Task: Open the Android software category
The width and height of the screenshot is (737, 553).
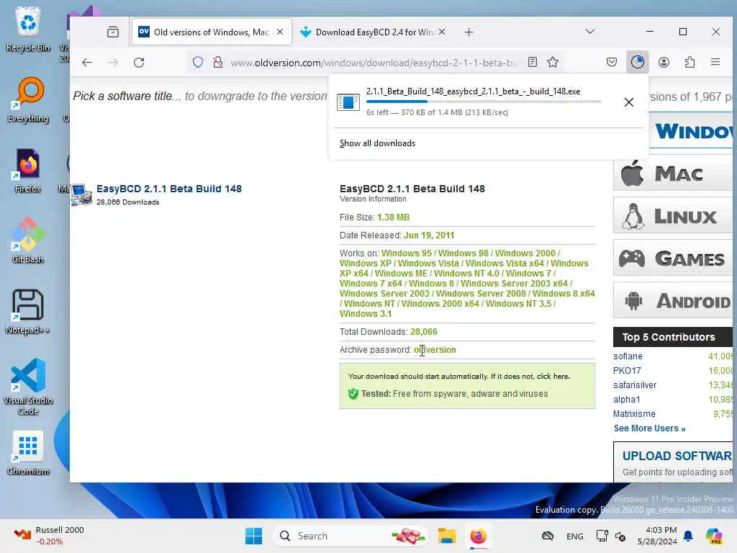Action: pyautogui.click(x=673, y=301)
